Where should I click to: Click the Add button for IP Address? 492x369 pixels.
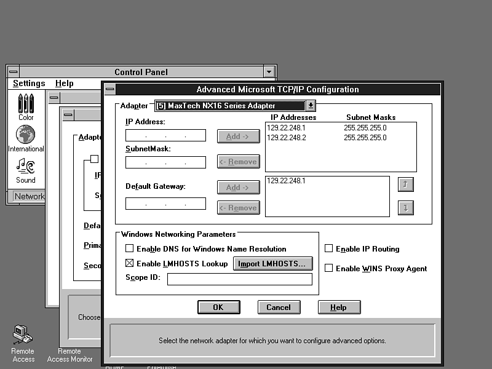[x=238, y=137]
